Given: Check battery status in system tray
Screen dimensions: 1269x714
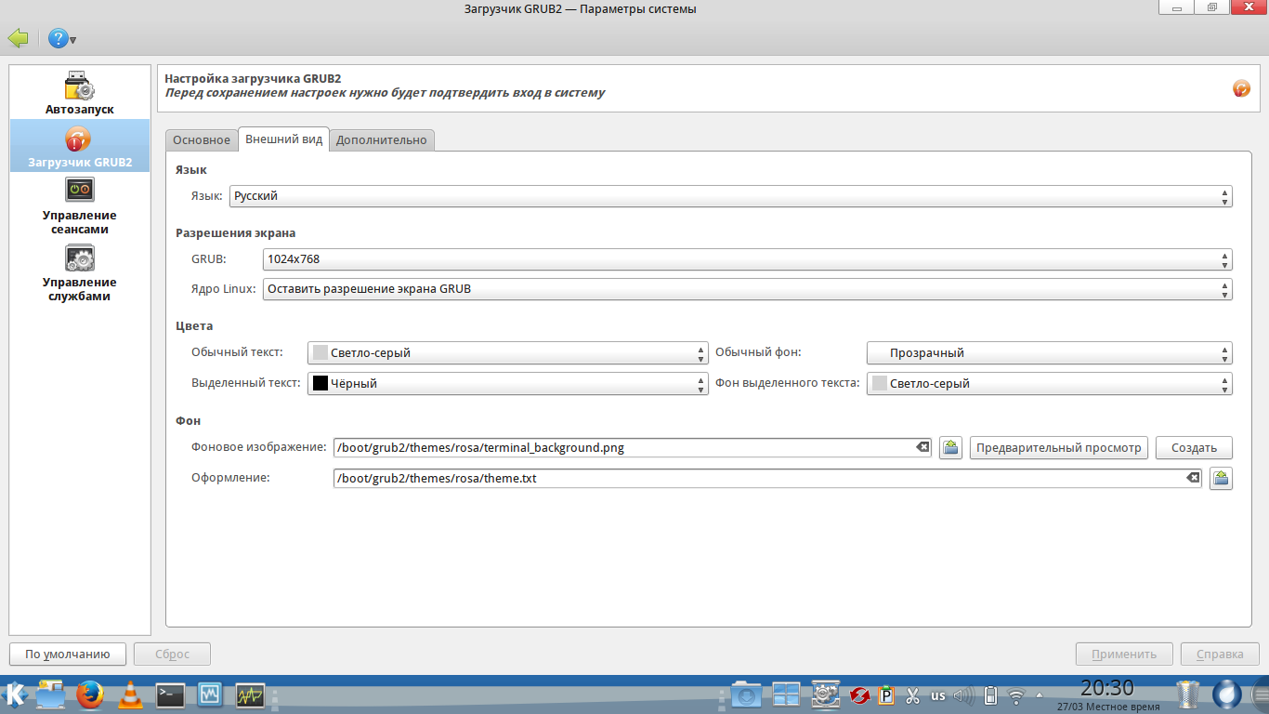Looking at the screenshot, I should [x=990, y=695].
